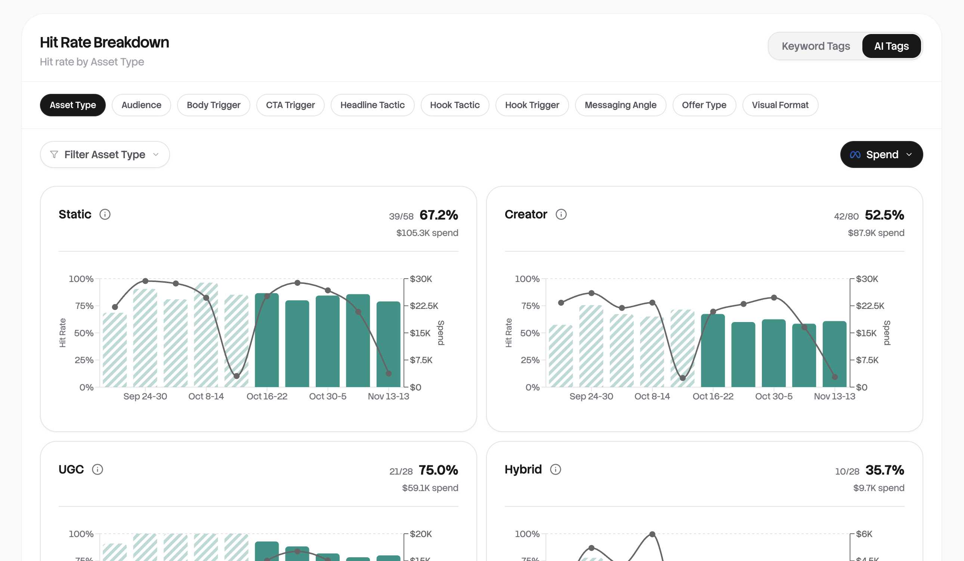Select the AI Tags toggle option
This screenshot has width=964, height=561.
[891, 46]
